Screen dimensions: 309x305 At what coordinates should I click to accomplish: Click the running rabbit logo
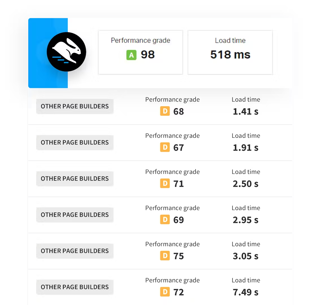coord(66,52)
